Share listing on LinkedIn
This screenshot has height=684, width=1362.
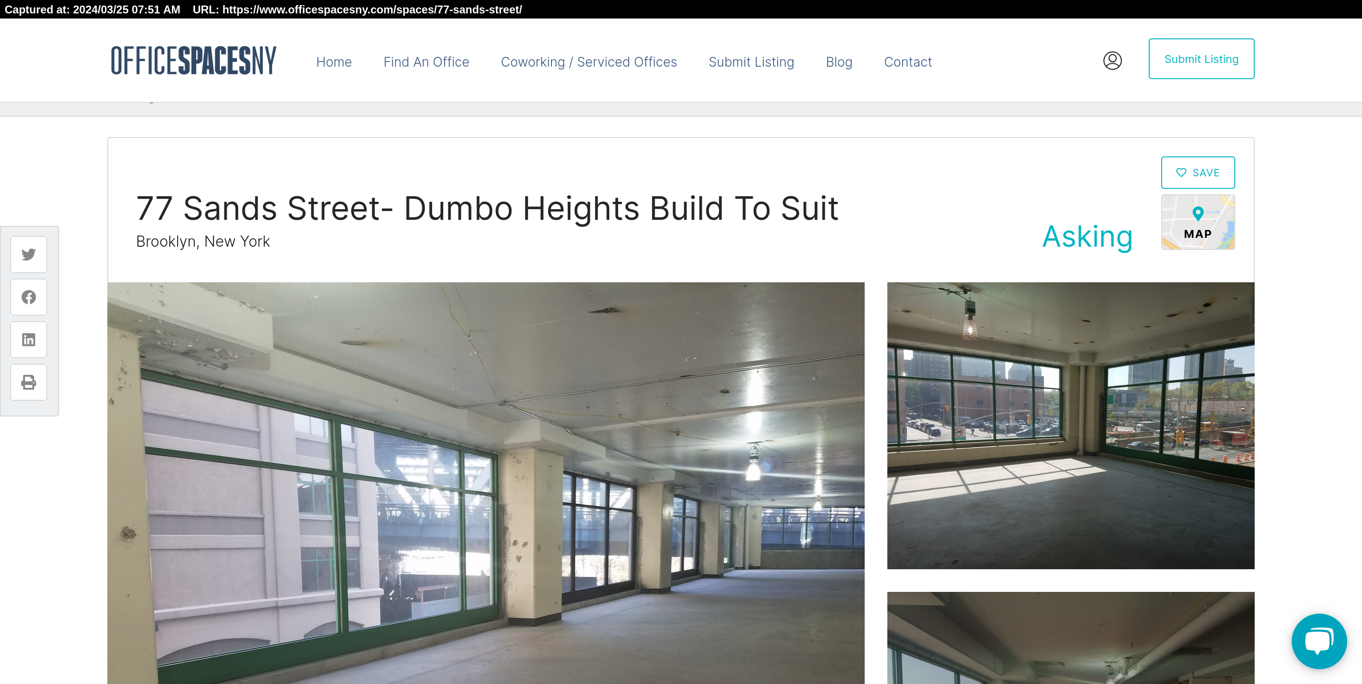tap(29, 340)
